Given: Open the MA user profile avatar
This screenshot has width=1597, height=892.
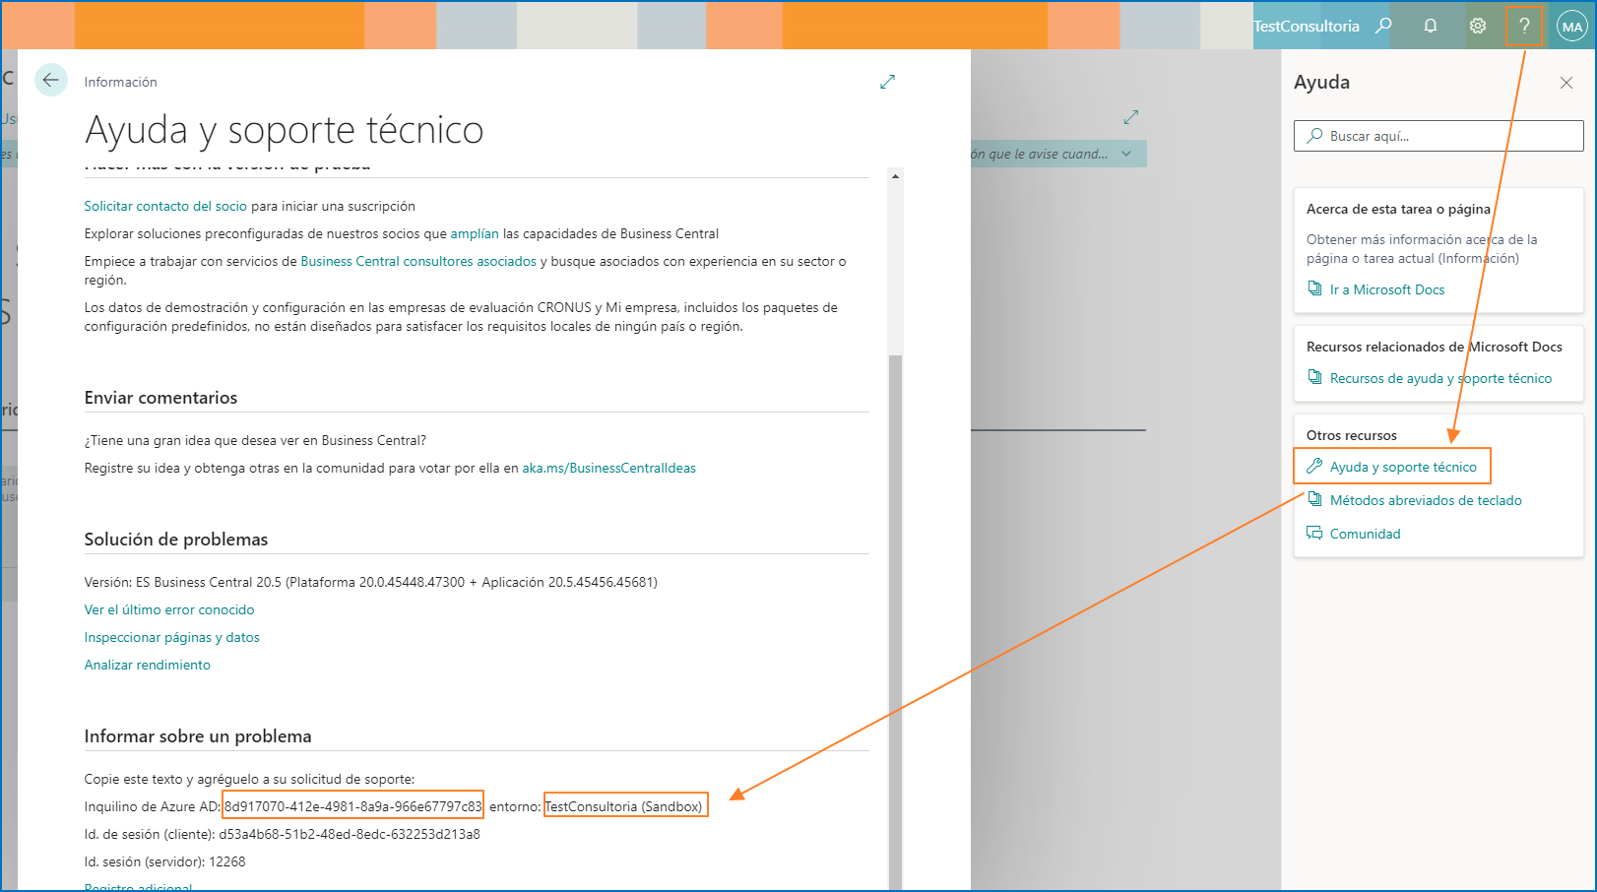Looking at the screenshot, I should click(x=1571, y=27).
